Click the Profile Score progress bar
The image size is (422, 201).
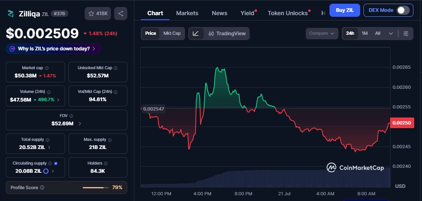(95, 187)
